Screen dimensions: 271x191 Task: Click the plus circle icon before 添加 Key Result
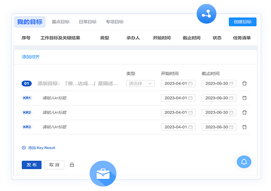click(24, 148)
